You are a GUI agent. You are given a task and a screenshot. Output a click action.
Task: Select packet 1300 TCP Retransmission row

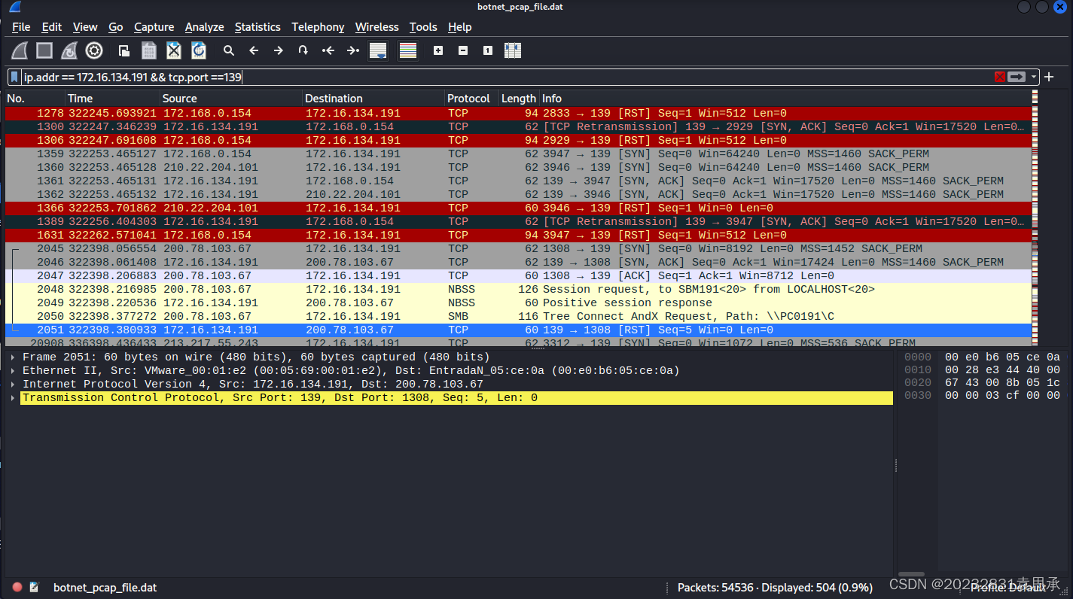(x=518, y=126)
